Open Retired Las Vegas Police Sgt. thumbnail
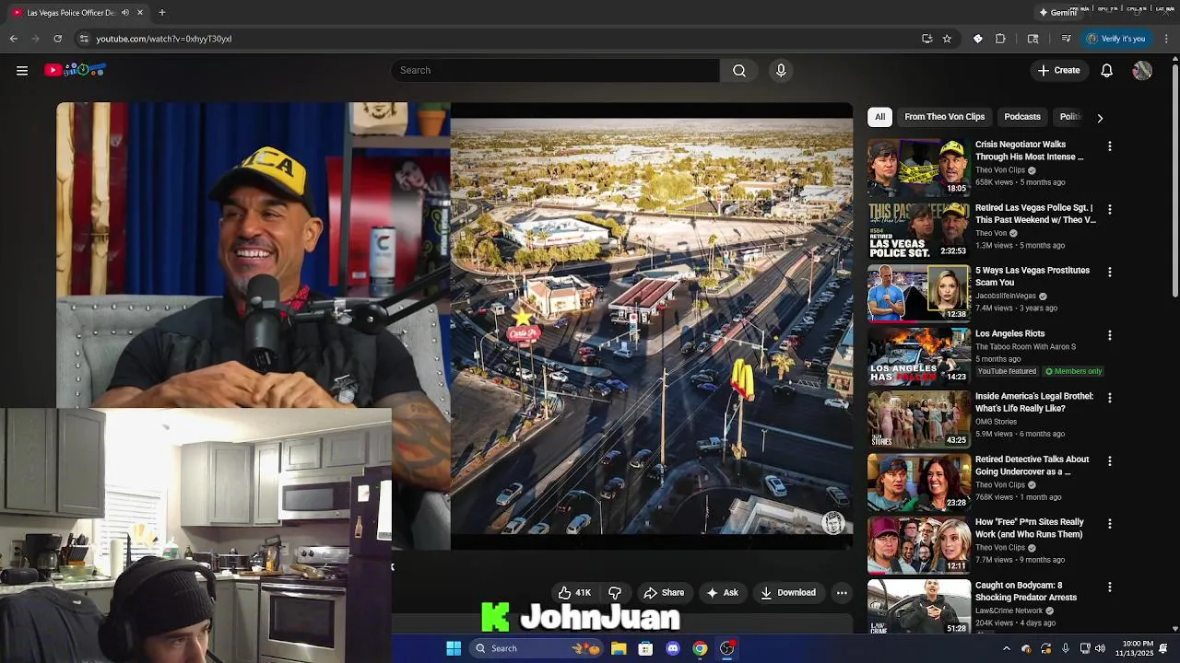Viewport: 1180px width, 663px height. click(919, 229)
